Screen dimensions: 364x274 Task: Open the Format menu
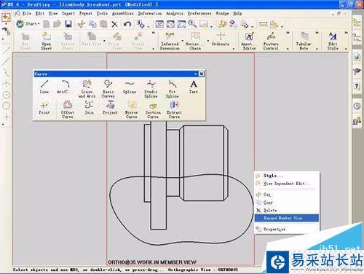[85, 13]
